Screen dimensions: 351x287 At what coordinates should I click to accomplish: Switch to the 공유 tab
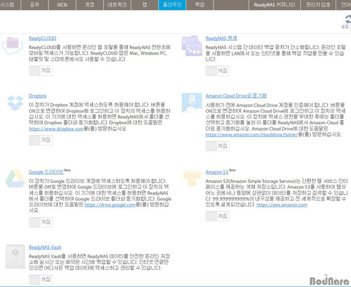[35, 5]
